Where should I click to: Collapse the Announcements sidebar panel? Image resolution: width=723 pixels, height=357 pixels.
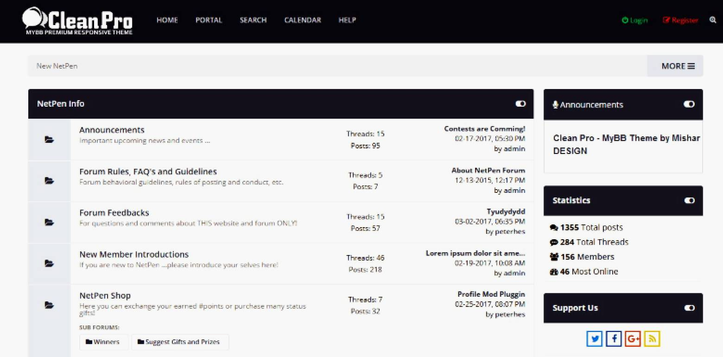(x=689, y=104)
